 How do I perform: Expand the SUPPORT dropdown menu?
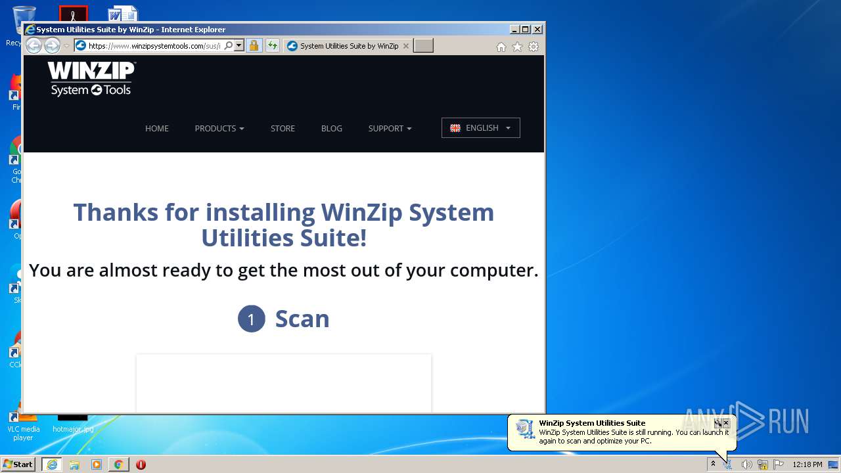[390, 128]
